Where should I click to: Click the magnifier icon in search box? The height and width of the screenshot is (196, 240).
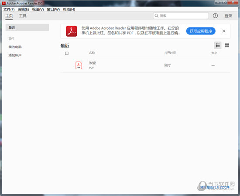point(156,16)
